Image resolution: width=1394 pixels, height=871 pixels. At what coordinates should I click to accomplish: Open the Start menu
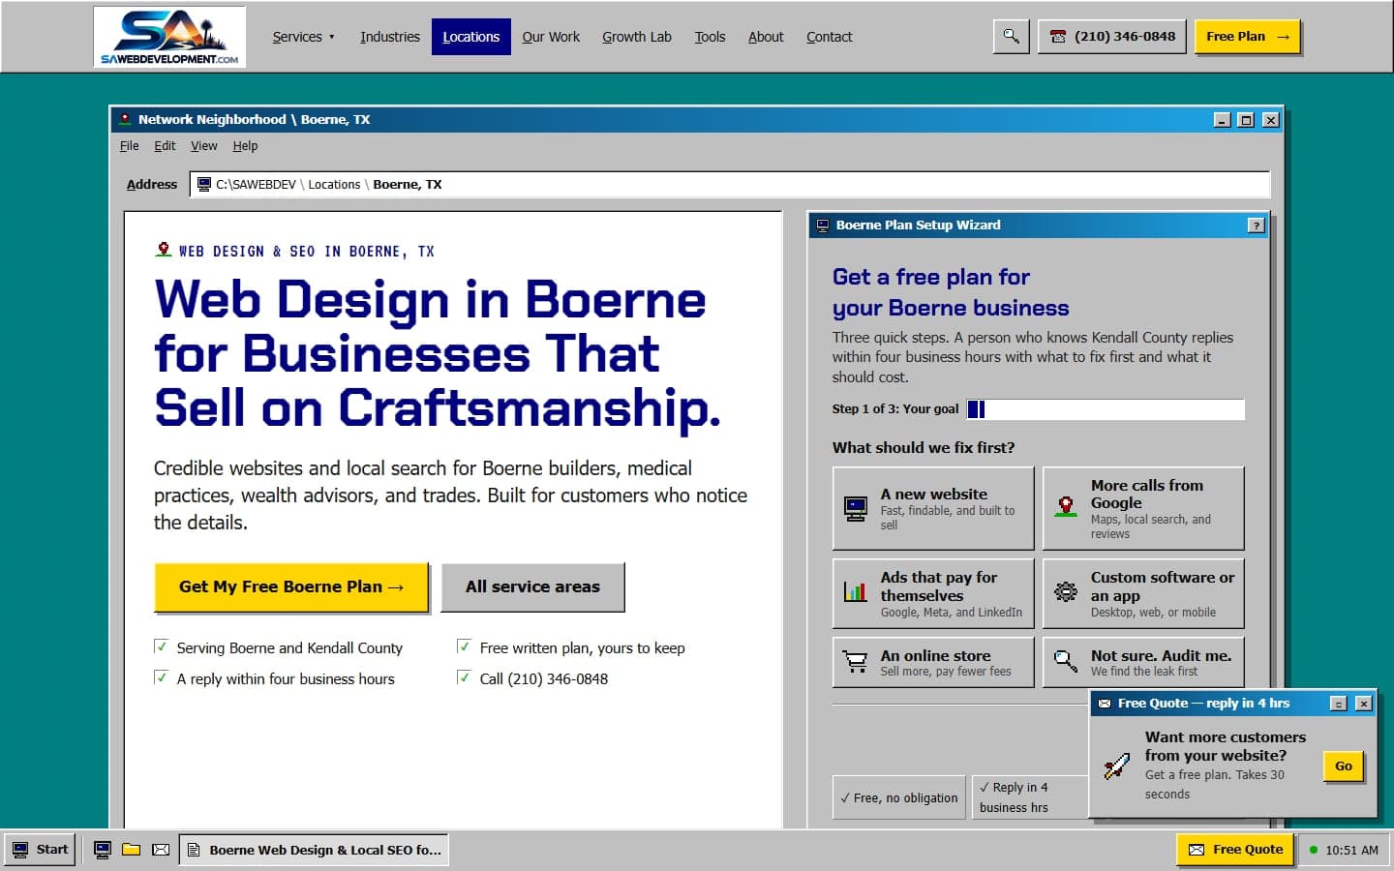40,850
